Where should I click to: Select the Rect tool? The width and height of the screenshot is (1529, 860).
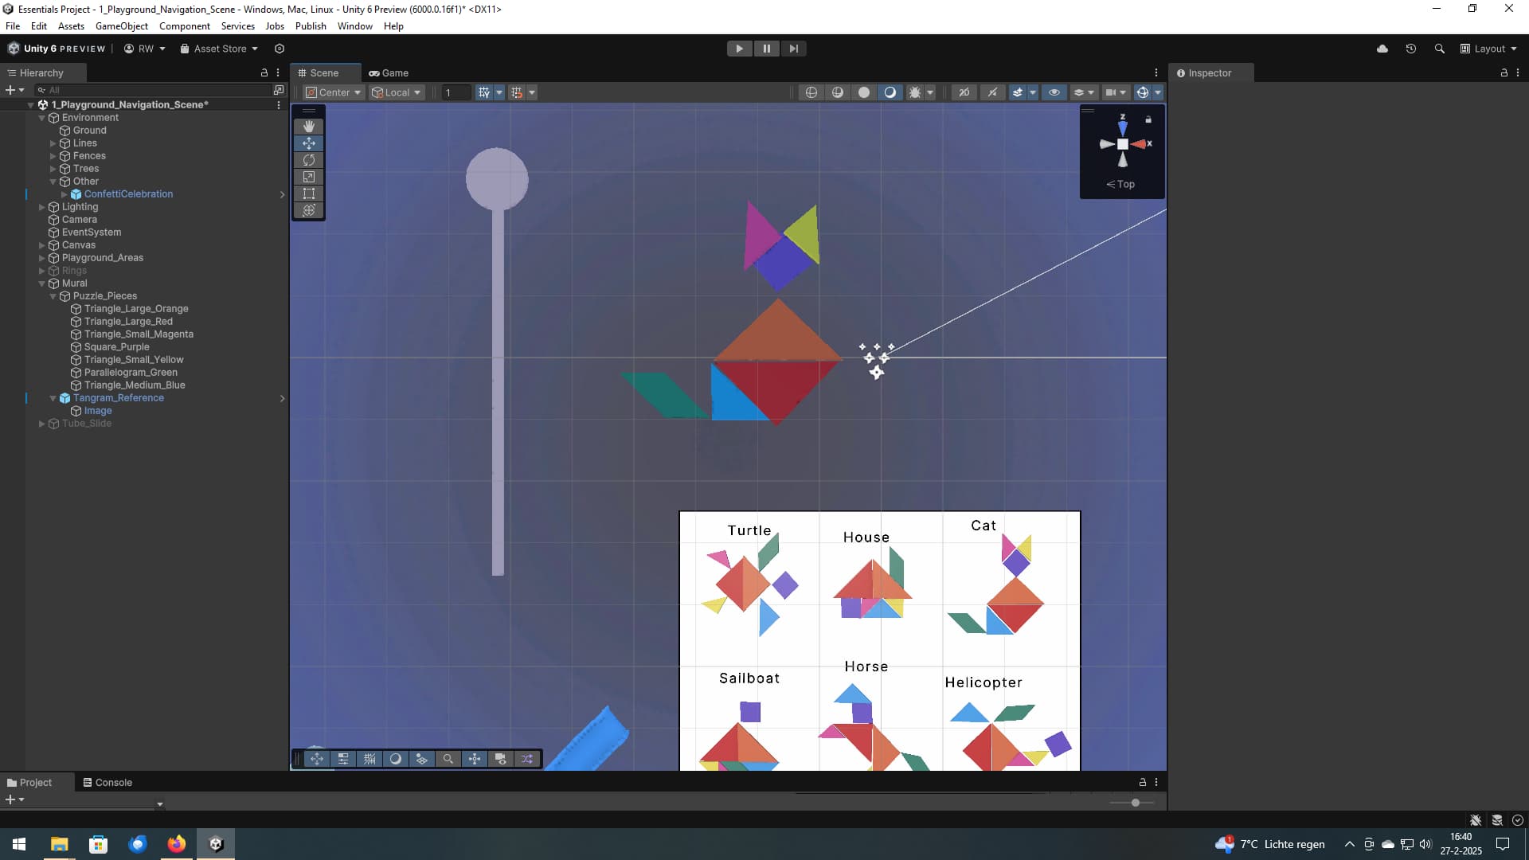[308, 193]
